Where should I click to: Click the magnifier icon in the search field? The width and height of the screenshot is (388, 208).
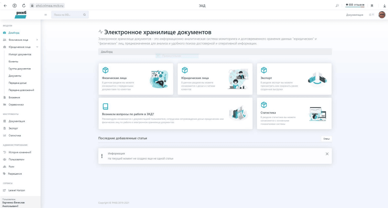(x=84, y=15)
